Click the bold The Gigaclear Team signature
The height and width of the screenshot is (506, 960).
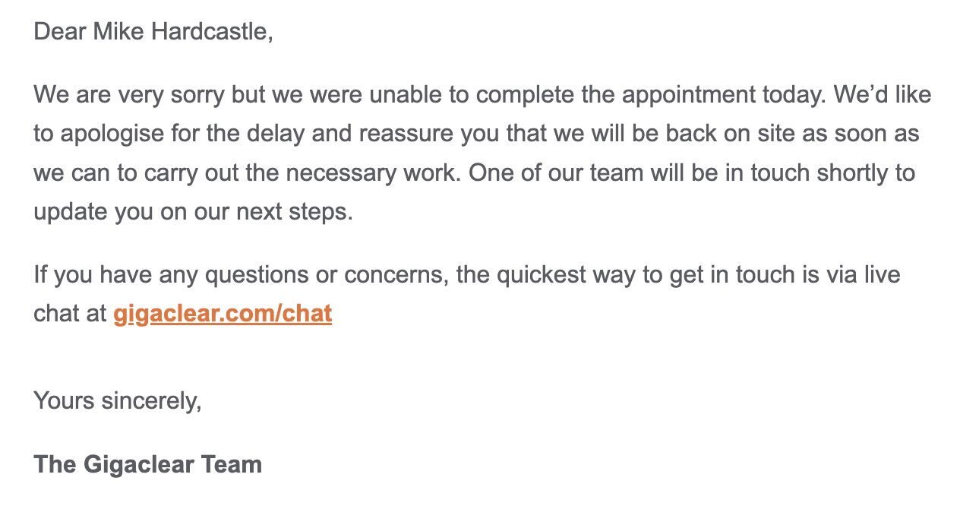coord(148,464)
